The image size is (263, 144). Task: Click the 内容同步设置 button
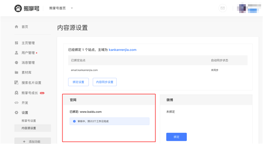point(104,82)
